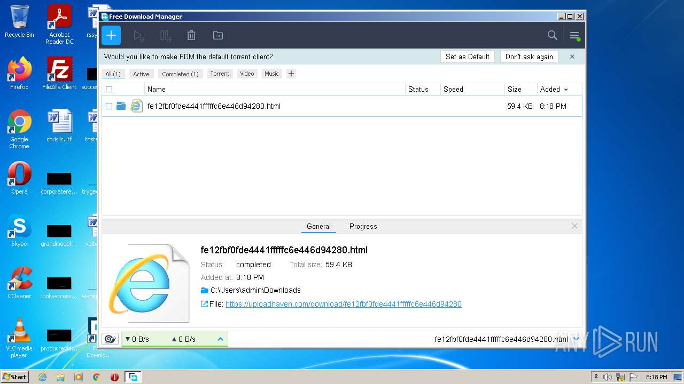Open the FileZilla Client desktop icon
The width and height of the screenshot is (684, 384).
point(59,74)
